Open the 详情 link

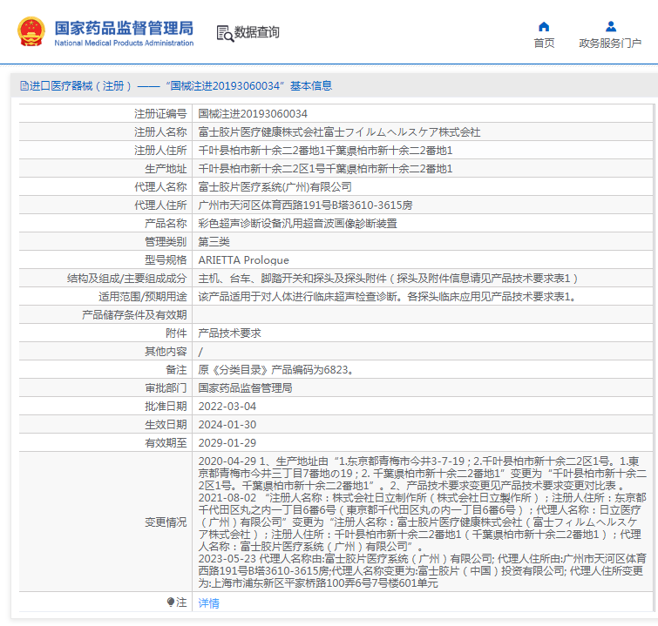tap(208, 602)
